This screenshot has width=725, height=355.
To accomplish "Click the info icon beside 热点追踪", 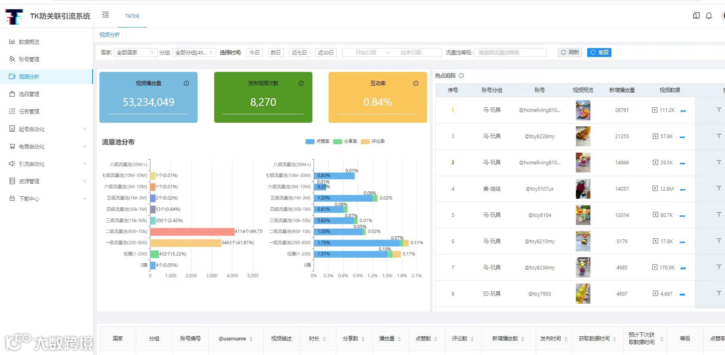I will click(462, 76).
